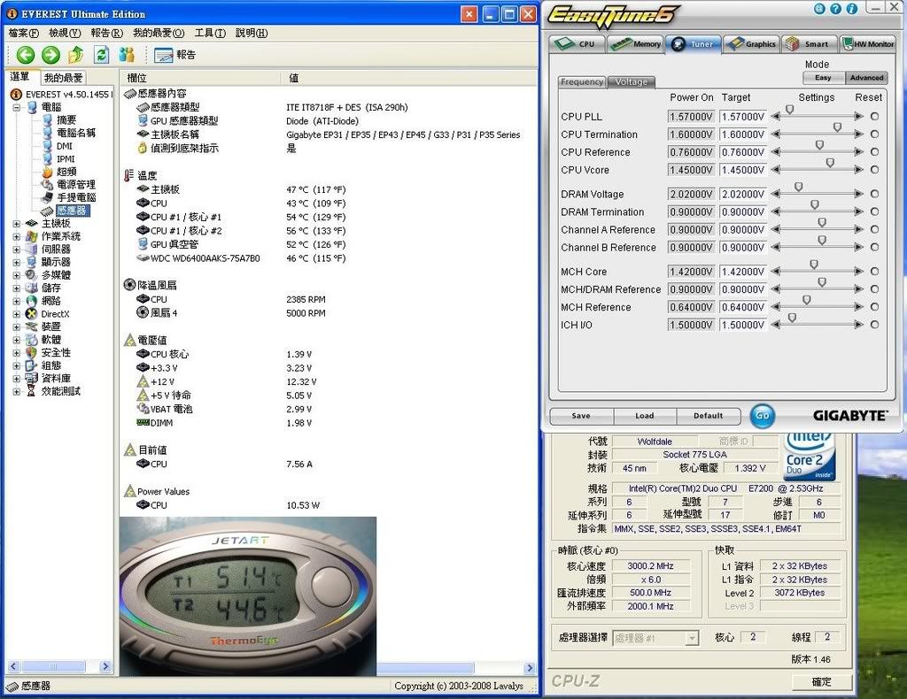Open the 檔案(F) menu
Viewport: 907px width, 699px height.
[24, 33]
